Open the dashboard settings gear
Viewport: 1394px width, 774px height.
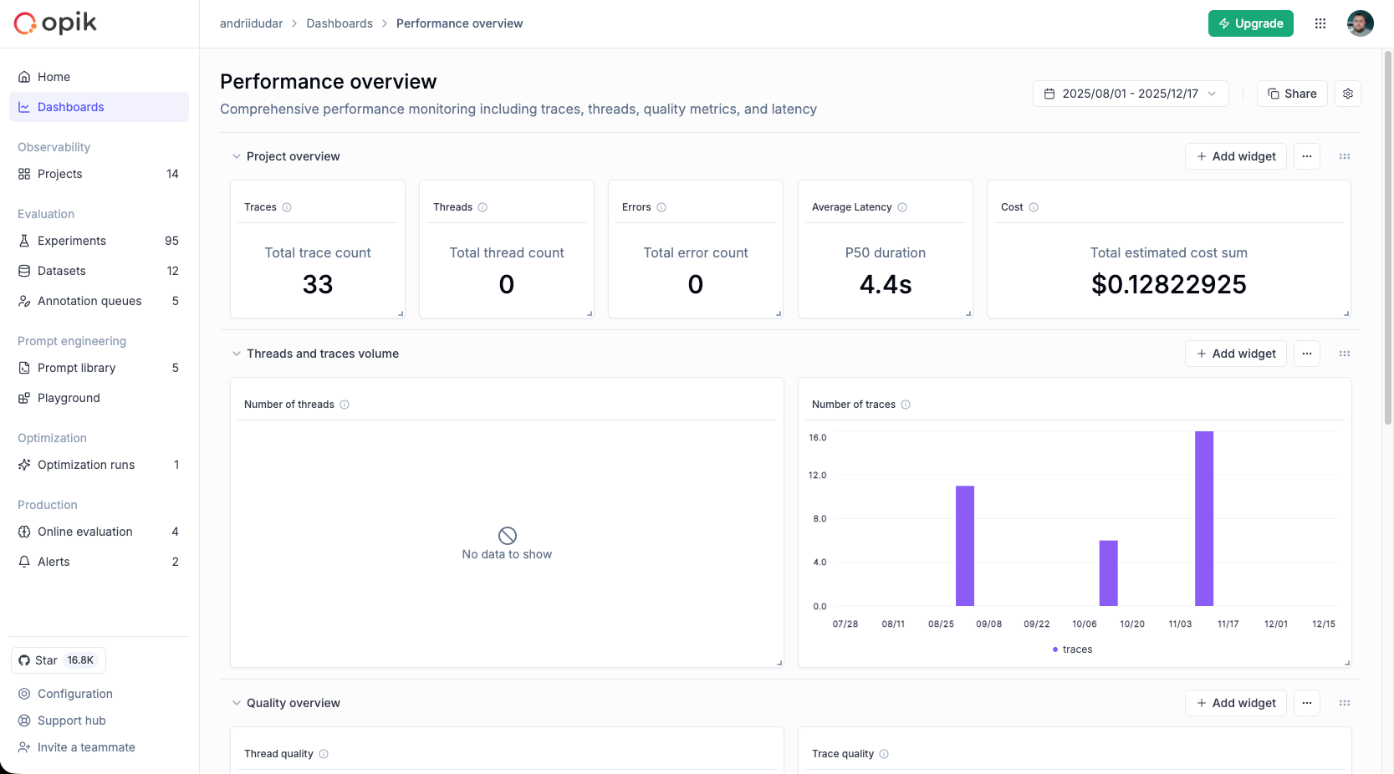point(1347,94)
